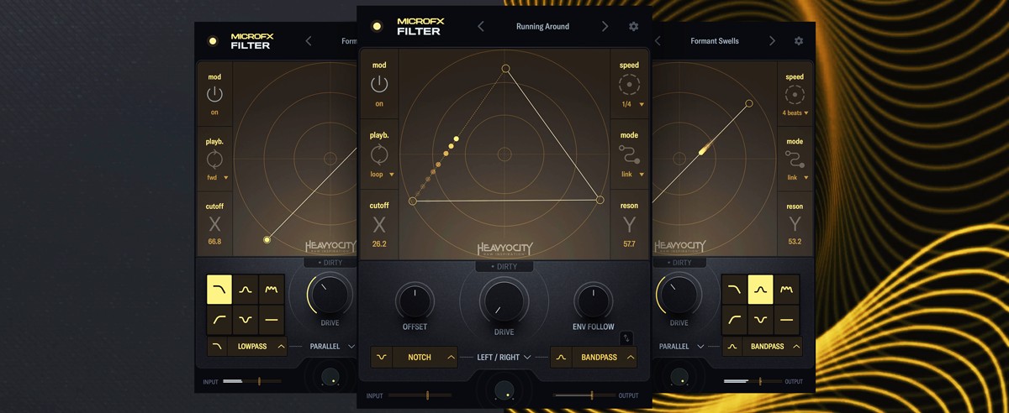Open settings gear in the right window
The image size is (1009, 413).
click(x=799, y=41)
